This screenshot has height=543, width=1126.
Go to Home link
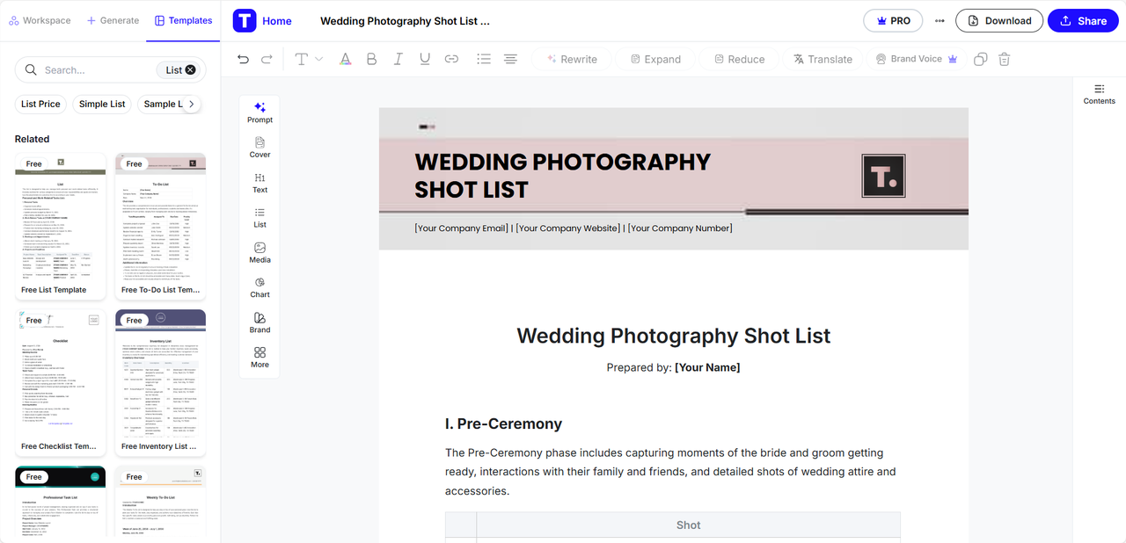pos(276,21)
